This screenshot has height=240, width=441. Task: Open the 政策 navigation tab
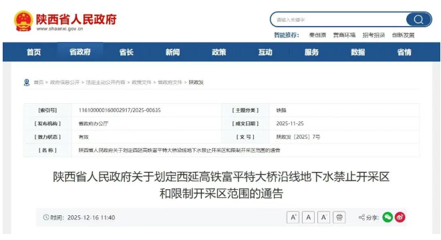(x=218, y=52)
